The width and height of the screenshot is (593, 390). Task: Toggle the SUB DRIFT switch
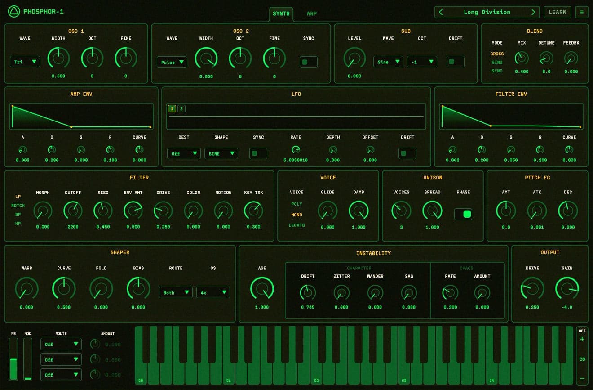[456, 62]
